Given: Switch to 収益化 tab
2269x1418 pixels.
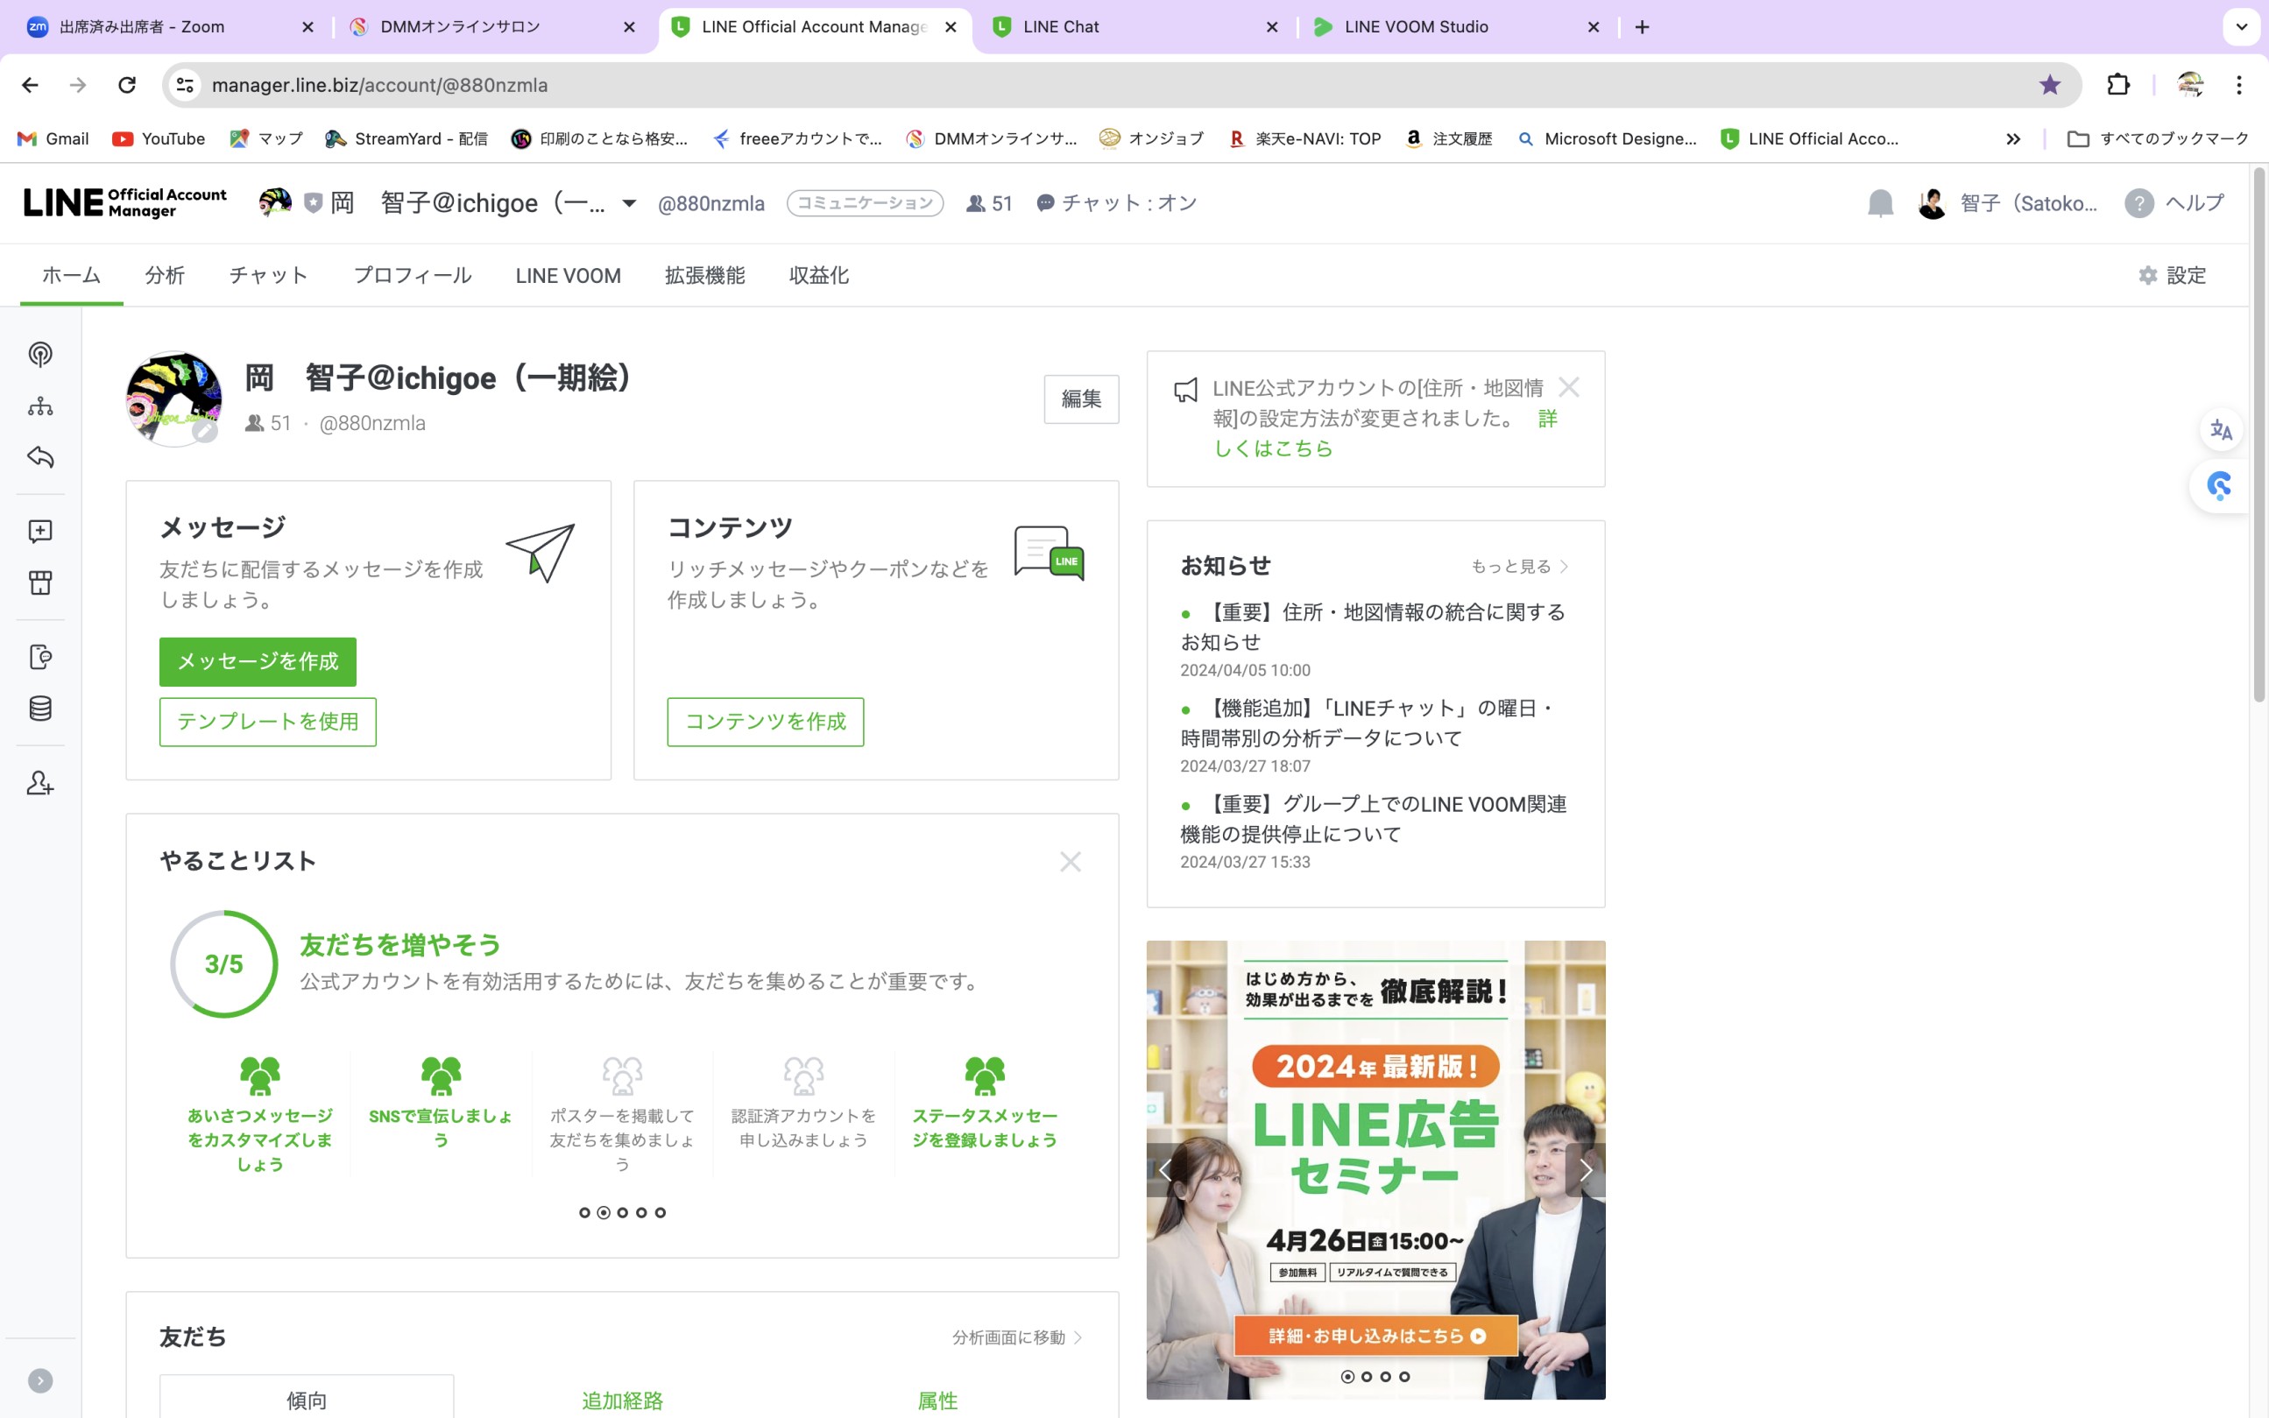Looking at the screenshot, I should (x=819, y=276).
